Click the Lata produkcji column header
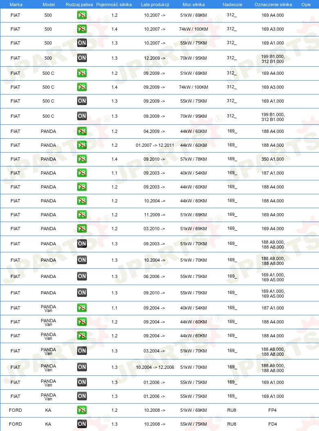319x431 pixels. 155,4
